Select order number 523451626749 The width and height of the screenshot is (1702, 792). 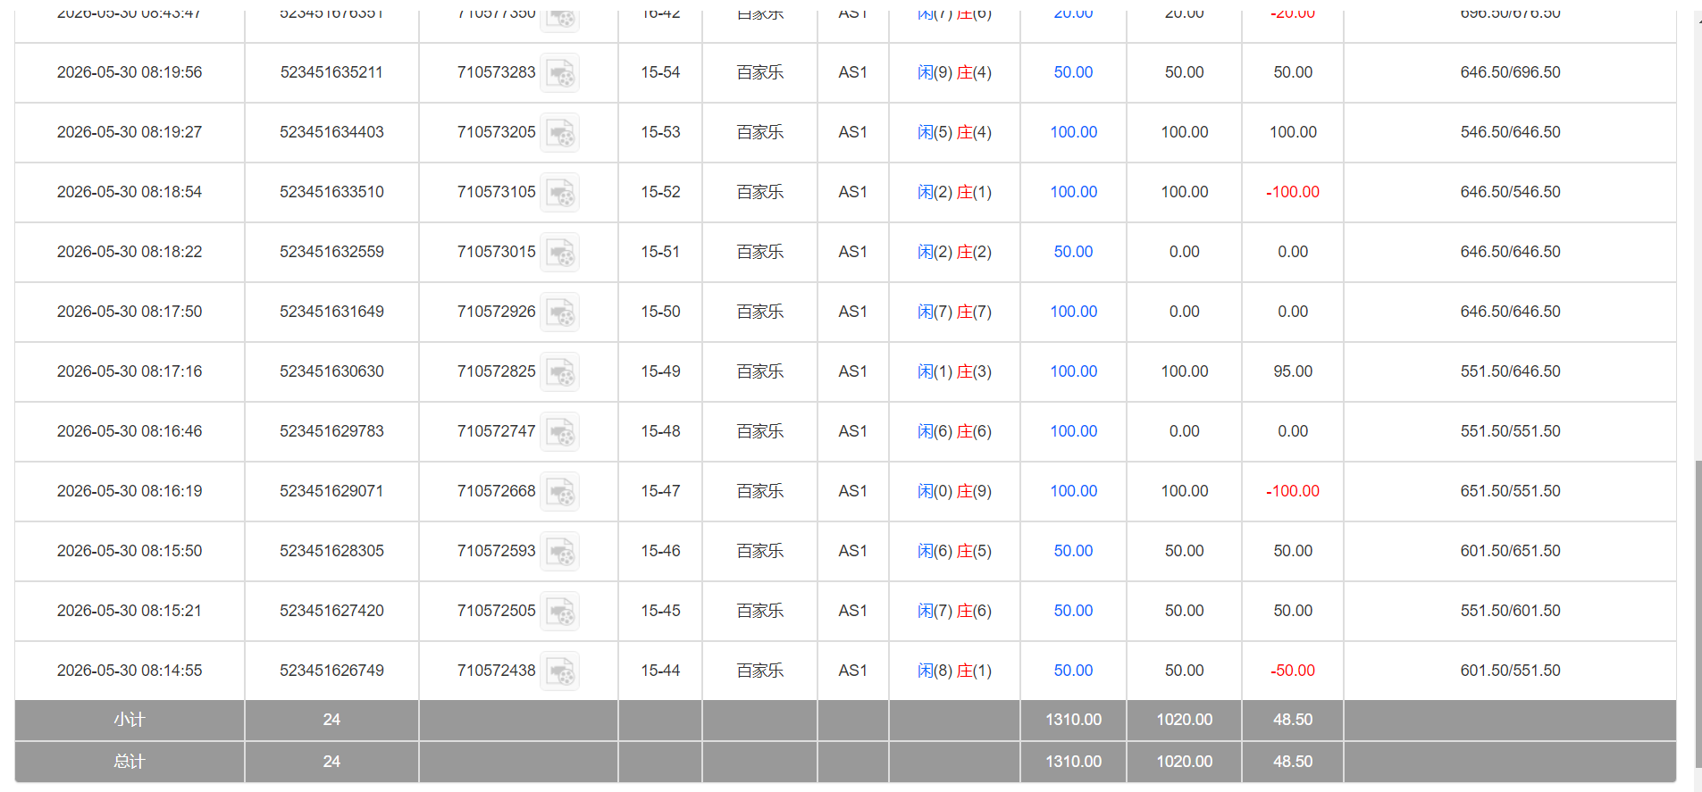point(331,671)
